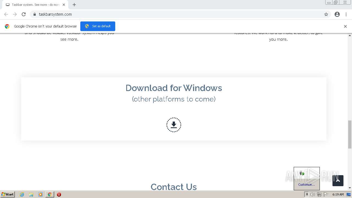Click the Show desktop tray icon
The height and width of the screenshot is (198, 352).
click(349, 194)
